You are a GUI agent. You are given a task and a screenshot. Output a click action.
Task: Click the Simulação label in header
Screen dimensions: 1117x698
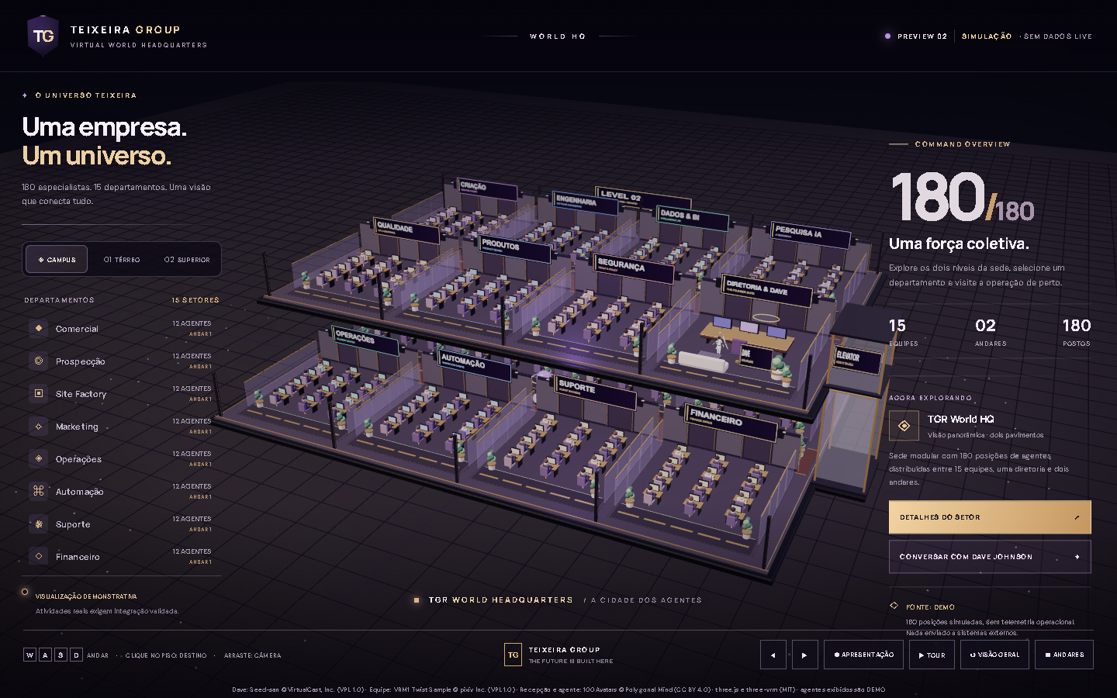(987, 36)
